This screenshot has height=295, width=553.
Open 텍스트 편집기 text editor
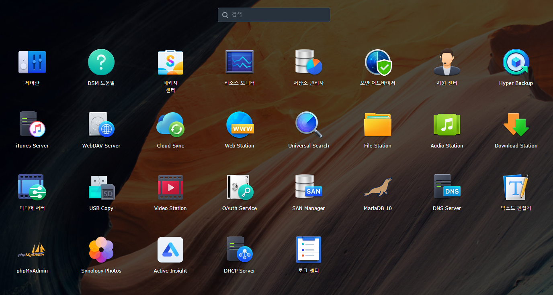[x=516, y=187]
